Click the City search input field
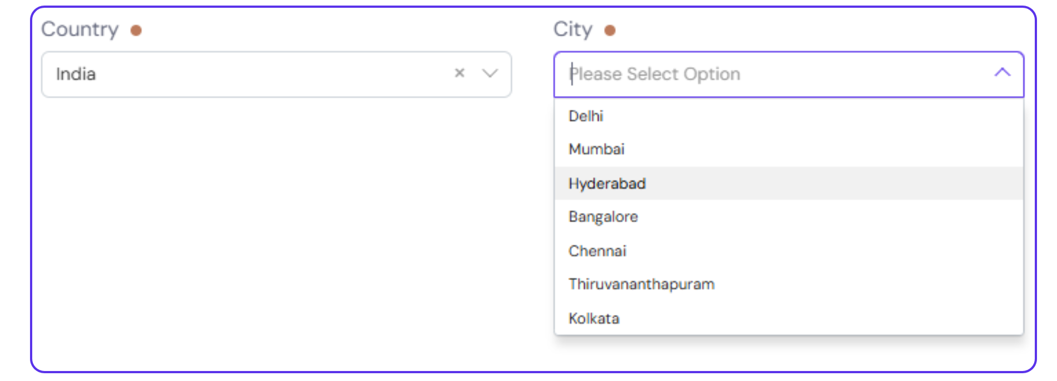The width and height of the screenshot is (1057, 381). pos(834,74)
